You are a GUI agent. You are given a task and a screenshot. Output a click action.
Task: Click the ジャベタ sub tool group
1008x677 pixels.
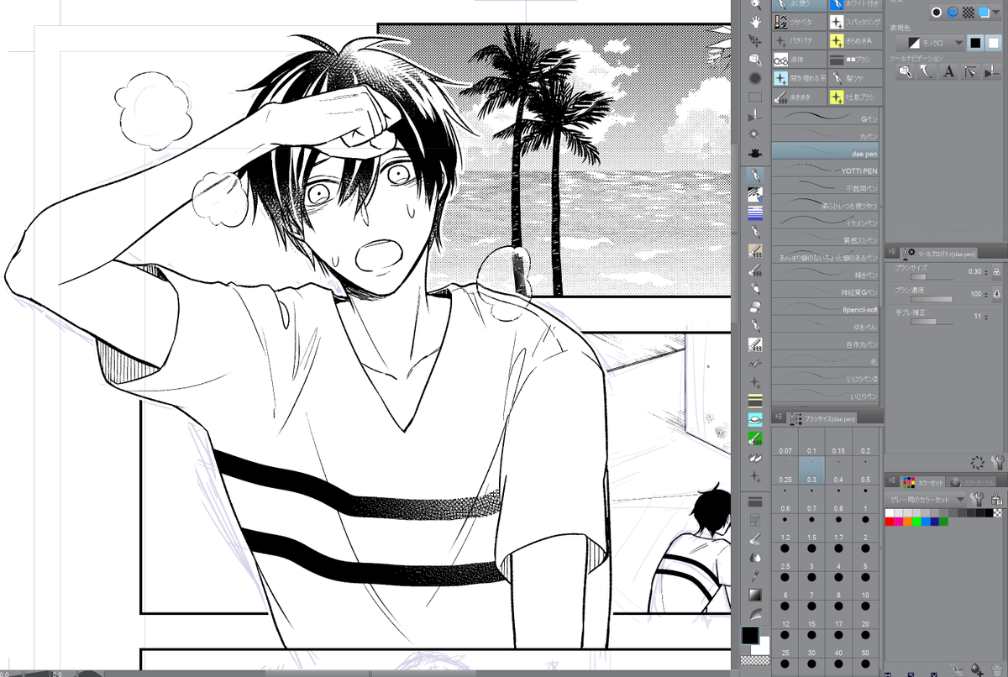798,22
